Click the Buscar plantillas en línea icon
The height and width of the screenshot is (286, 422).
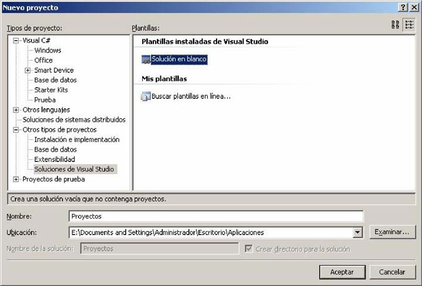pyautogui.click(x=146, y=97)
